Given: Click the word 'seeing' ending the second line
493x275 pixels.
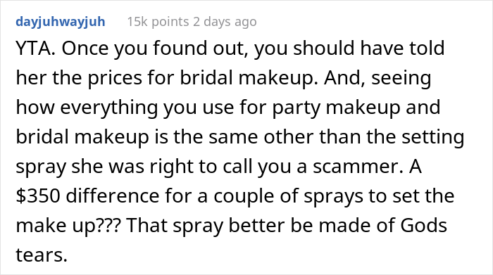Looking at the screenshot, I should click(x=401, y=78).
